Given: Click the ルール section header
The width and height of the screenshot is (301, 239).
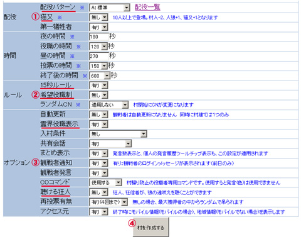Looking at the screenshot, I should tap(13, 95).
